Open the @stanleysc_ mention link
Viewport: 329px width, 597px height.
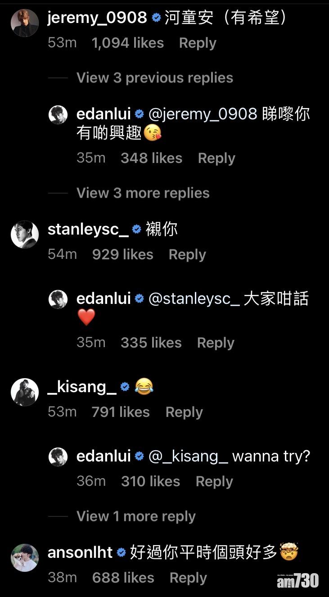(194, 299)
